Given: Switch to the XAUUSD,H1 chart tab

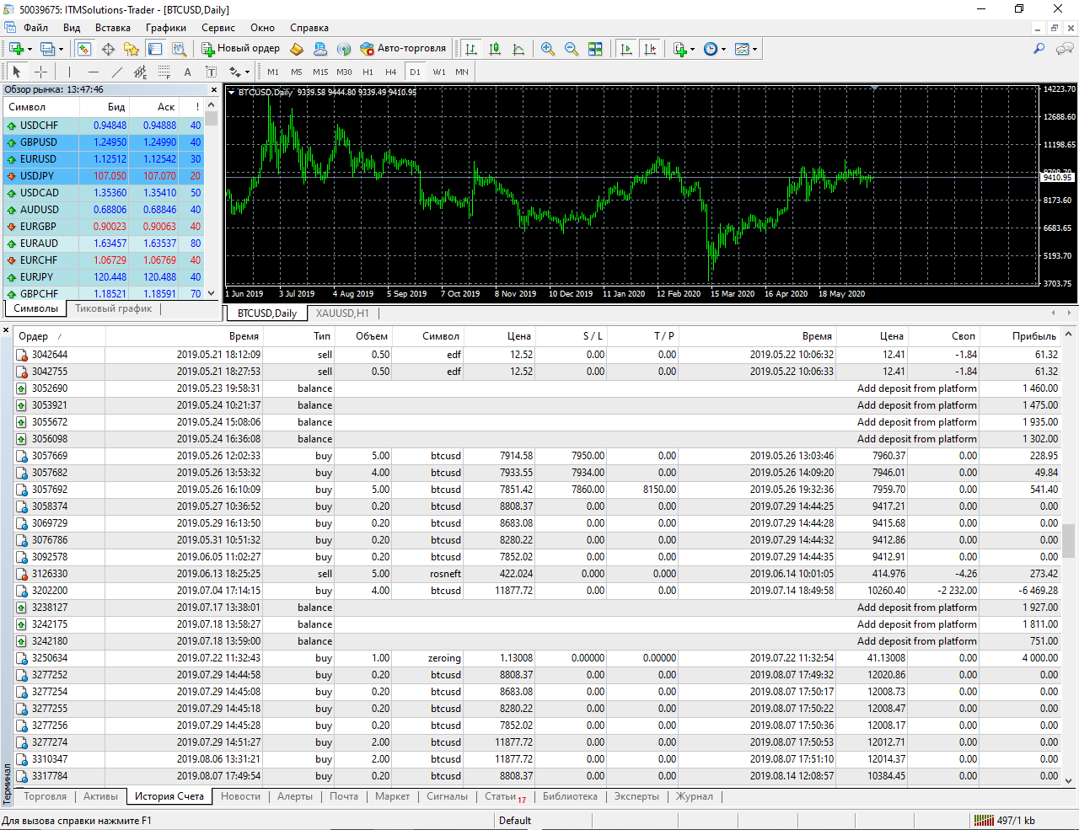Looking at the screenshot, I should click(x=342, y=313).
